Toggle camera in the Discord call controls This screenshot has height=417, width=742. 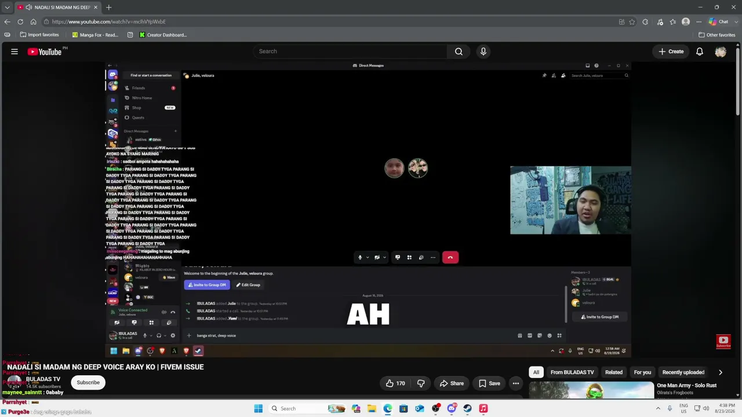click(377, 258)
